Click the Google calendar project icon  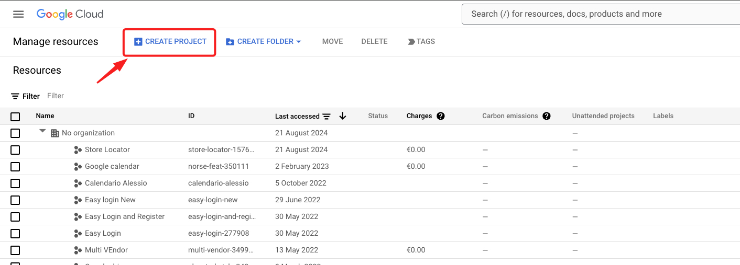pos(78,167)
